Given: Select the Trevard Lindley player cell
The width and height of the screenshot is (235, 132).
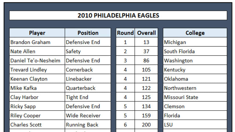Looking at the screenshot, I should (x=37, y=70).
